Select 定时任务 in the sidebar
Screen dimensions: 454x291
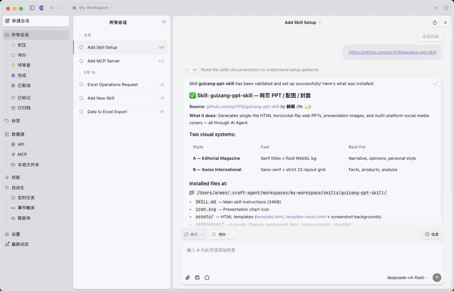click(26, 198)
